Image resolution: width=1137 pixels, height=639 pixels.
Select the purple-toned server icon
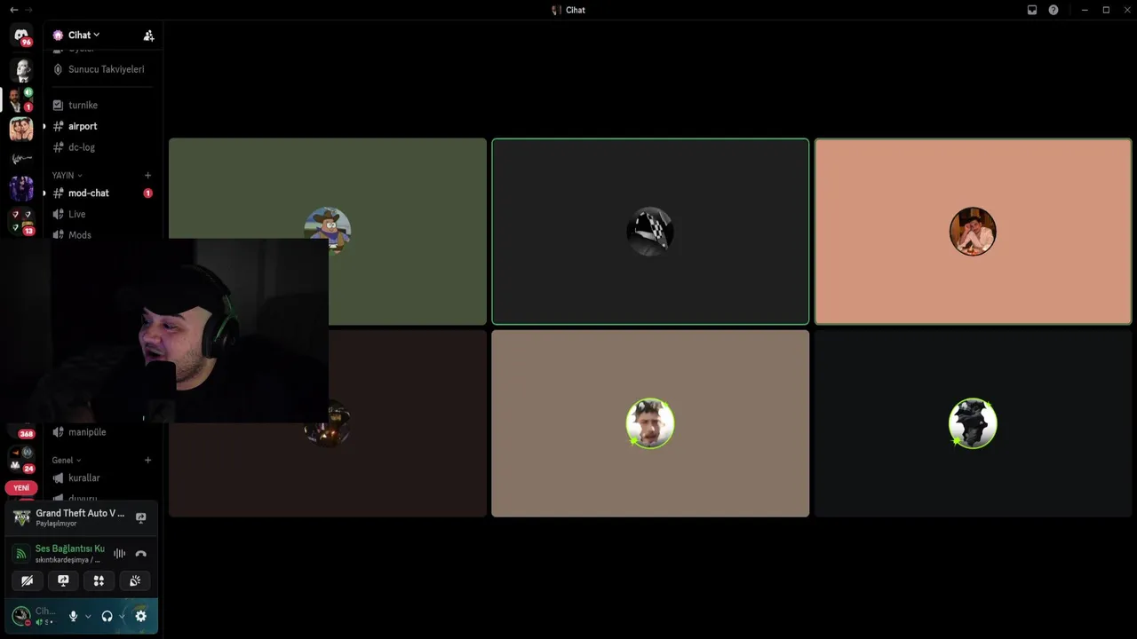21,189
